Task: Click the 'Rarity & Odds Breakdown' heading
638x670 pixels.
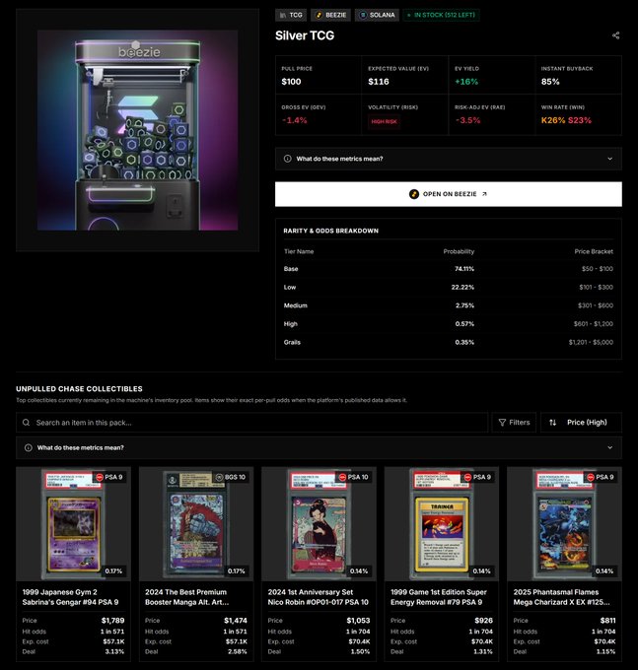Action: [331, 231]
